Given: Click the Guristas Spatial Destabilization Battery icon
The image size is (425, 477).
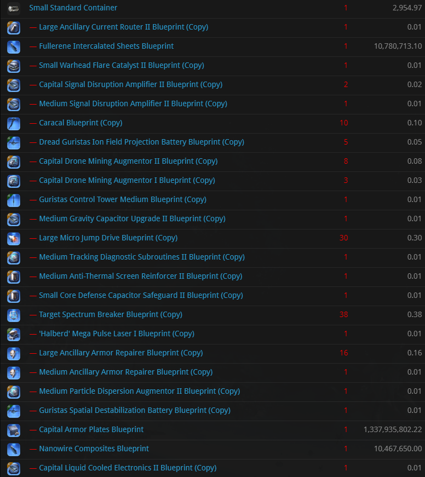Looking at the screenshot, I should click(x=13, y=411).
